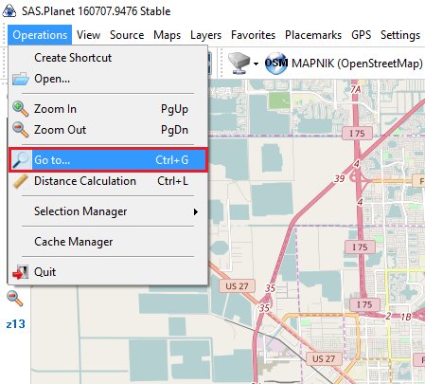Click MAPNIK (OpenStreetMap) map selector

pos(344,64)
